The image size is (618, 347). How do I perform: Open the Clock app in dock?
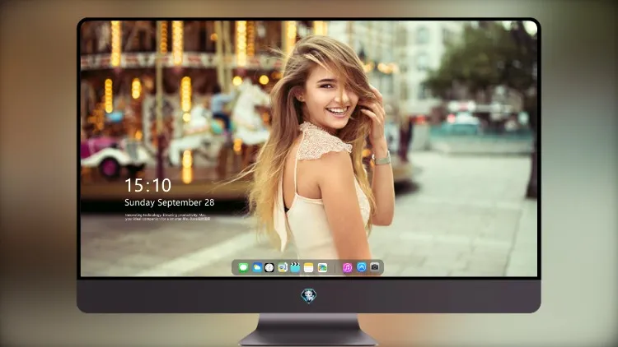pos(269,267)
